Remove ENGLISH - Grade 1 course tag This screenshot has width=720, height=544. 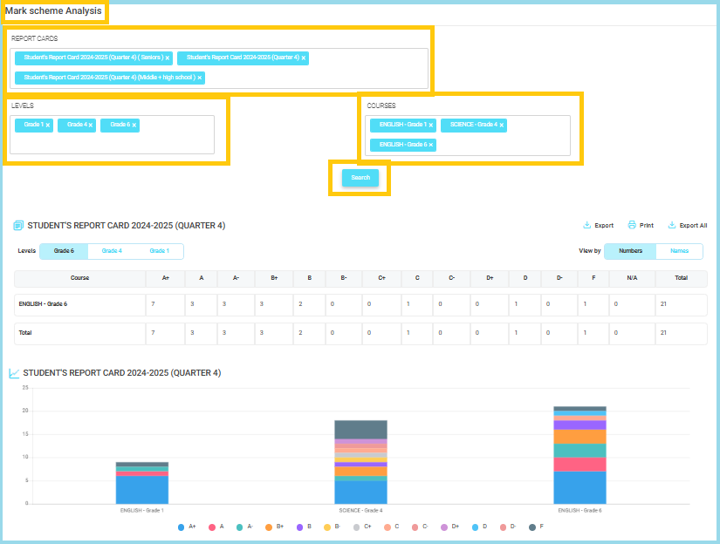click(x=430, y=126)
